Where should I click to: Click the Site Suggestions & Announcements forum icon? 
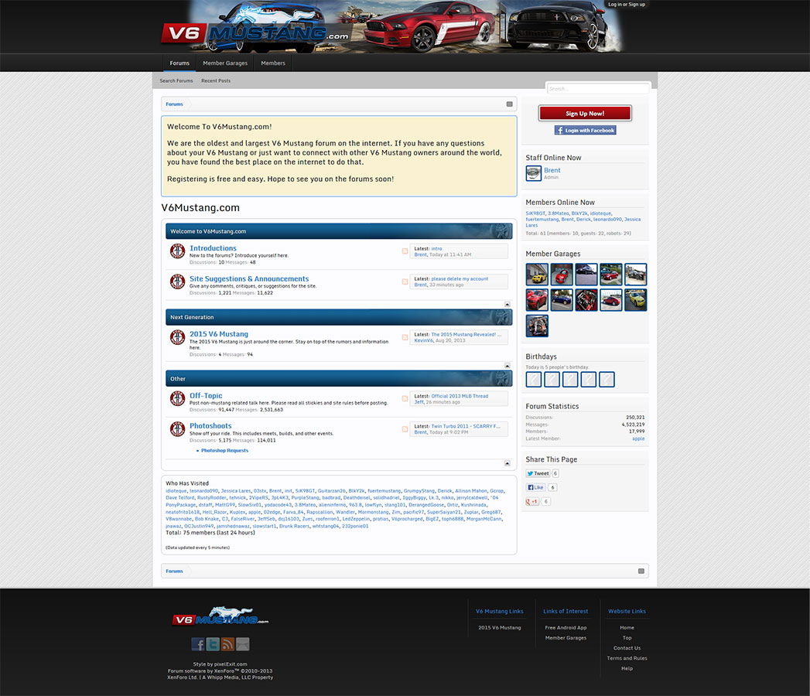[177, 281]
